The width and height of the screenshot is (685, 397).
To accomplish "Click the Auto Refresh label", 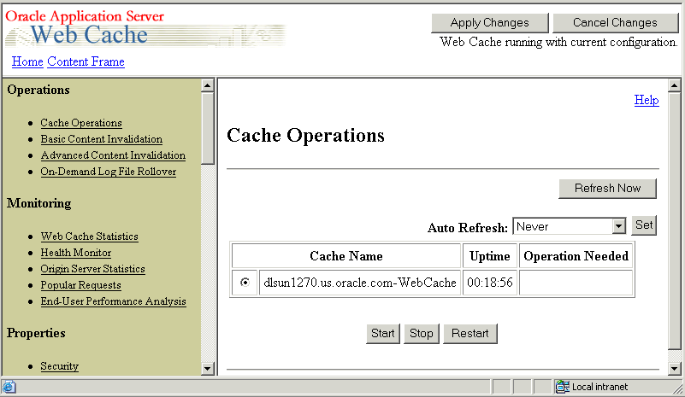I will tap(468, 228).
